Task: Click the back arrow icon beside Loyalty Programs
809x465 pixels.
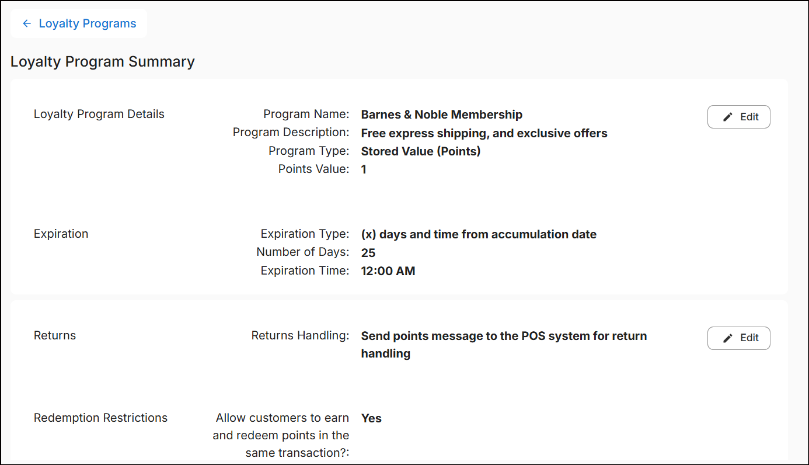Action: coord(26,23)
